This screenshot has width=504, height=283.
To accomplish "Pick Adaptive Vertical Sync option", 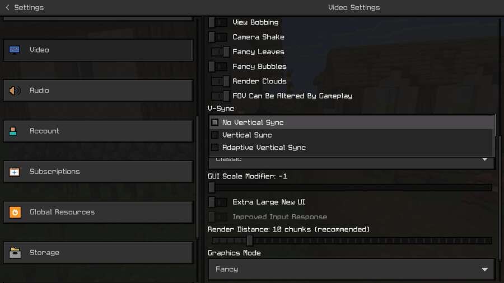I will click(264, 148).
